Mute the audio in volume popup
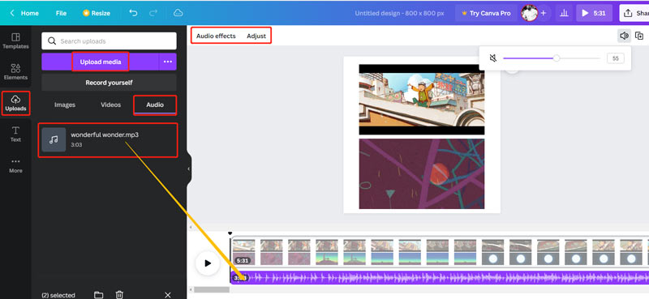 tap(493, 58)
